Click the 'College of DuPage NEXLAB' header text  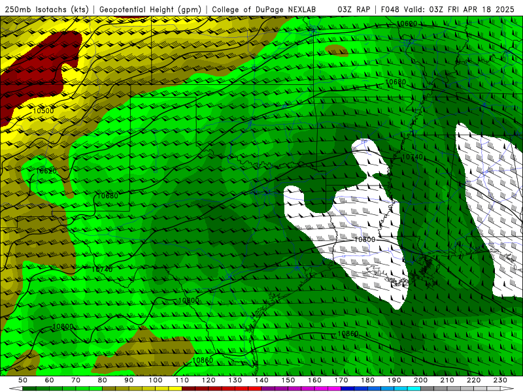264,10
